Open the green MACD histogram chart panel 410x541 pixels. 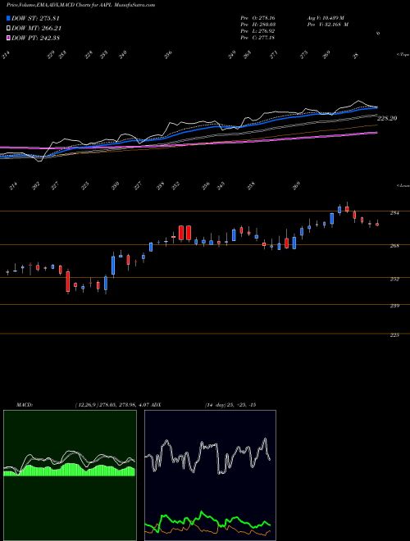[70, 475]
